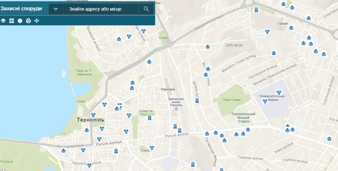Click the magnifier search button
Viewport: 338px width, 171px height.
click(146, 9)
